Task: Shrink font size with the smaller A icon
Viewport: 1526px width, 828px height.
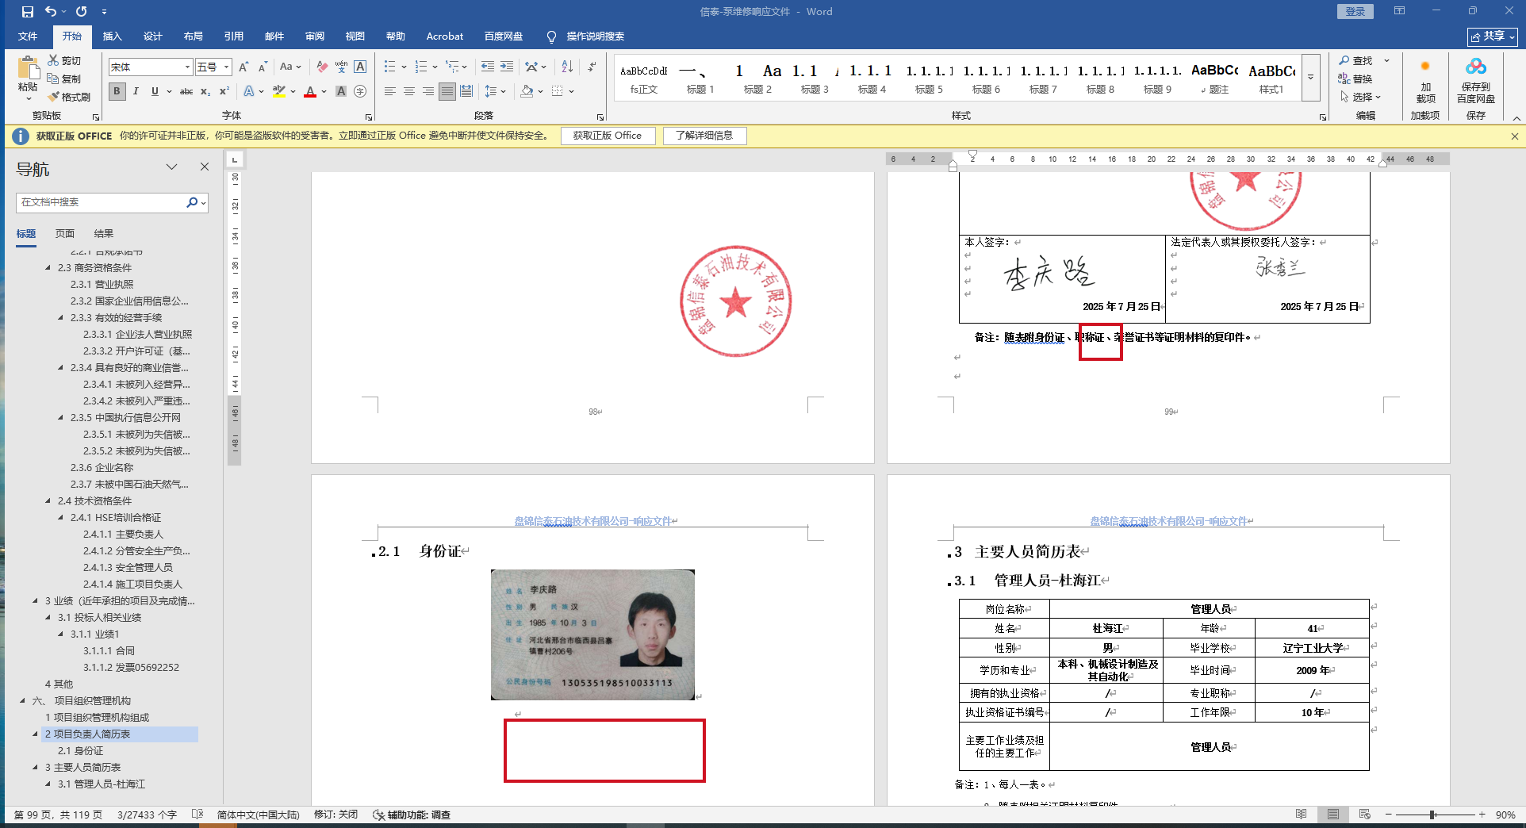Action: (263, 67)
